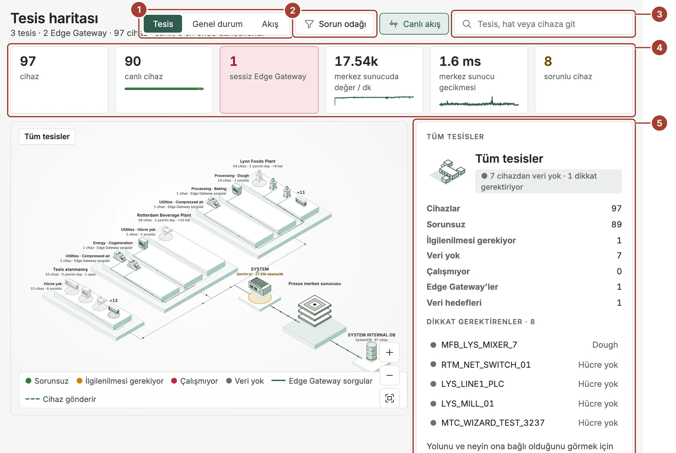The width and height of the screenshot is (676, 453).
Task: Click the Sorunsuz green legend dot
Action: pyautogui.click(x=28, y=381)
